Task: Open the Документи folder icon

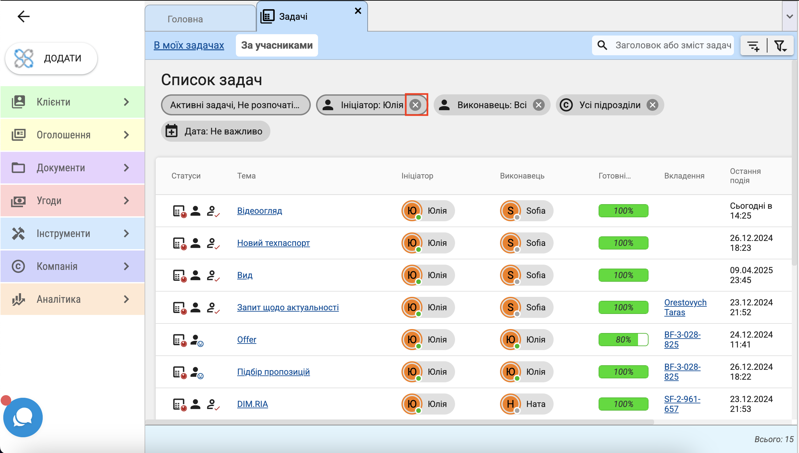Action: tap(18, 168)
